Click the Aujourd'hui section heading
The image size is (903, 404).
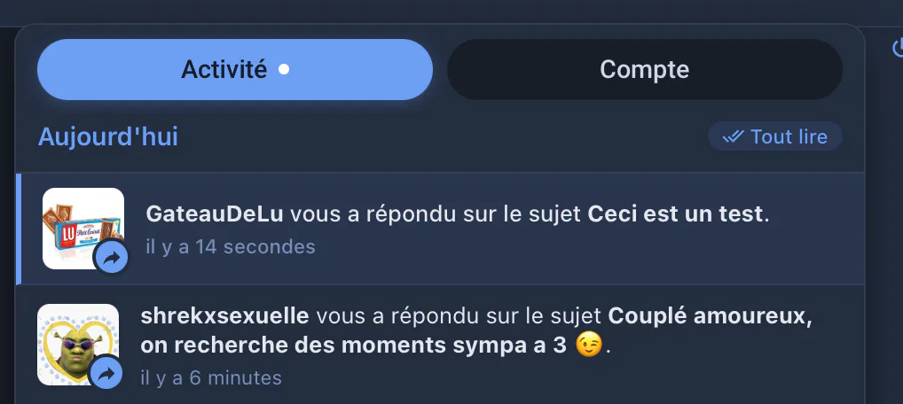[107, 137]
